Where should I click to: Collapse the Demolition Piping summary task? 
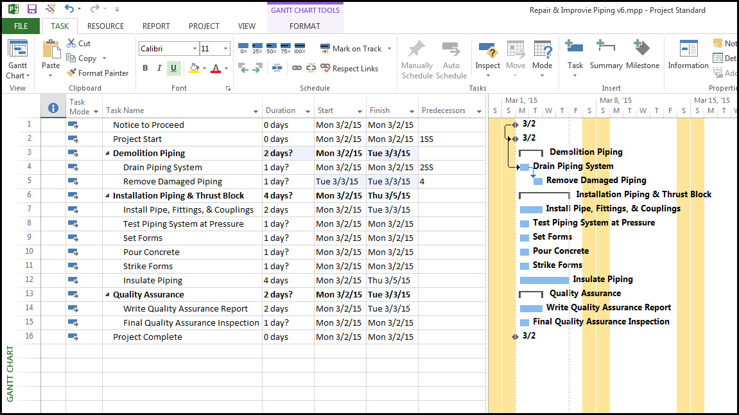pyautogui.click(x=107, y=152)
